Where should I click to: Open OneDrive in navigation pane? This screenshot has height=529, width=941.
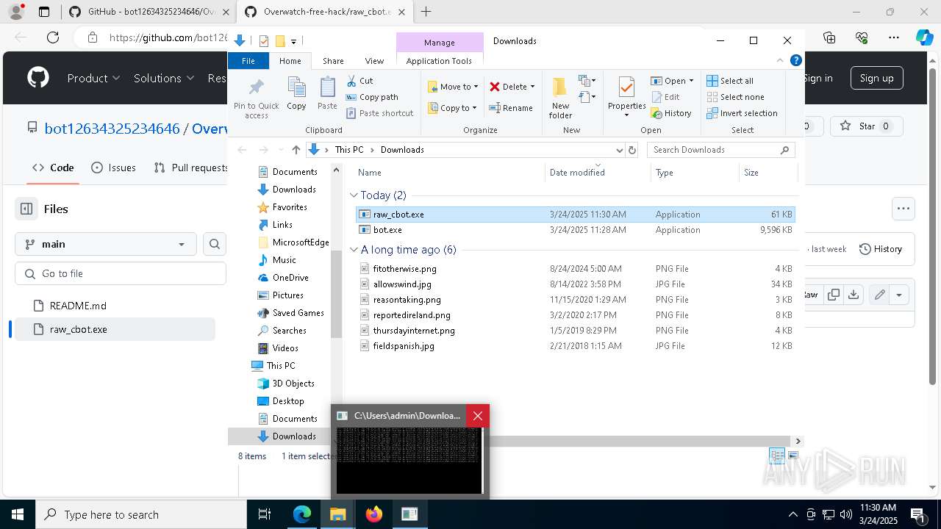(x=290, y=278)
